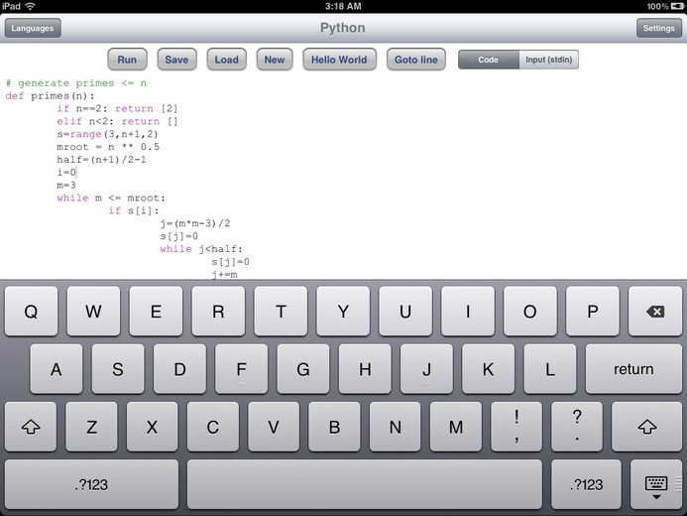Click the 's=range(3,n+1,2)' line
The height and width of the screenshot is (516, 687).
(x=107, y=134)
